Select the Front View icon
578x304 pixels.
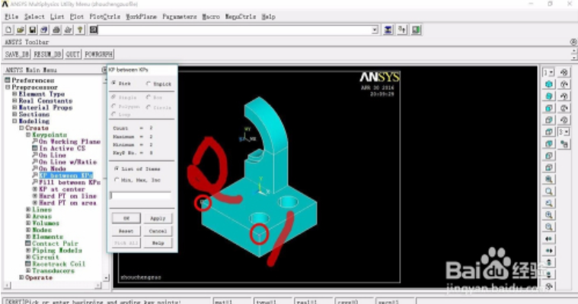[549, 108]
